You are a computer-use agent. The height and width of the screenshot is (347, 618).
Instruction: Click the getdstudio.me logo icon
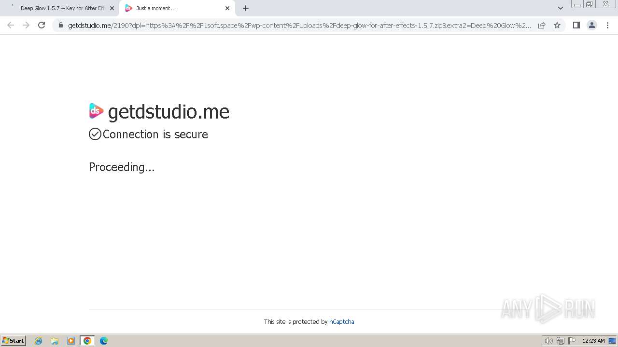[96, 111]
